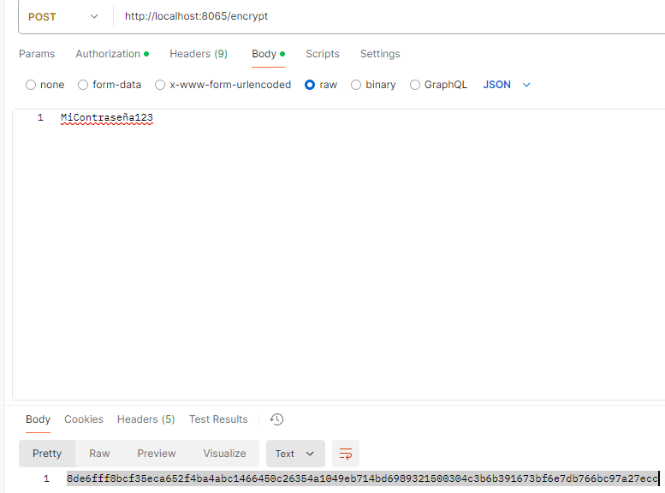Open the POST method dropdown
This screenshot has width=665, height=493.
pyautogui.click(x=62, y=17)
